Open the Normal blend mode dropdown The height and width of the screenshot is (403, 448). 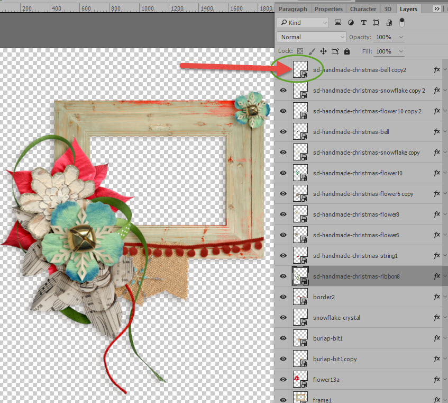pos(312,37)
